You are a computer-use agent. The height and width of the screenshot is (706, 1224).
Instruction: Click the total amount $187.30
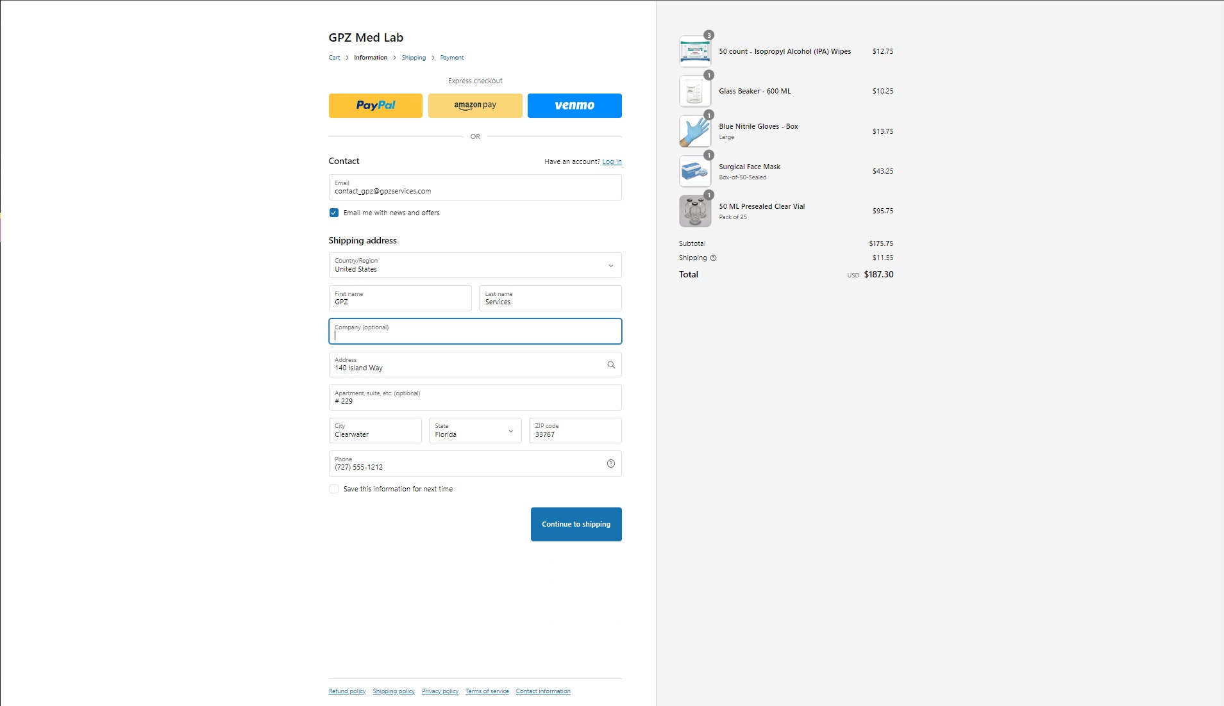pos(878,274)
